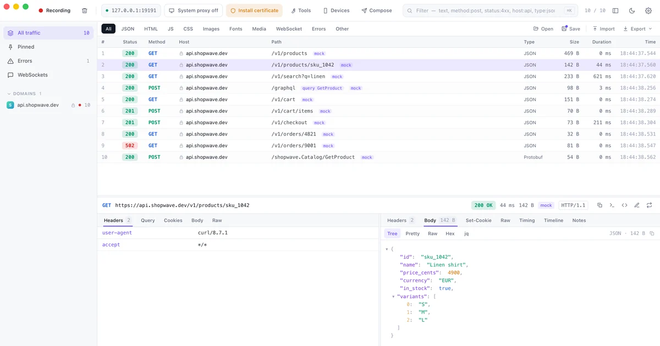Filter traffic by JS type
Image resolution: width=660 pixels, height=346 pixels.
click(170, 29)
